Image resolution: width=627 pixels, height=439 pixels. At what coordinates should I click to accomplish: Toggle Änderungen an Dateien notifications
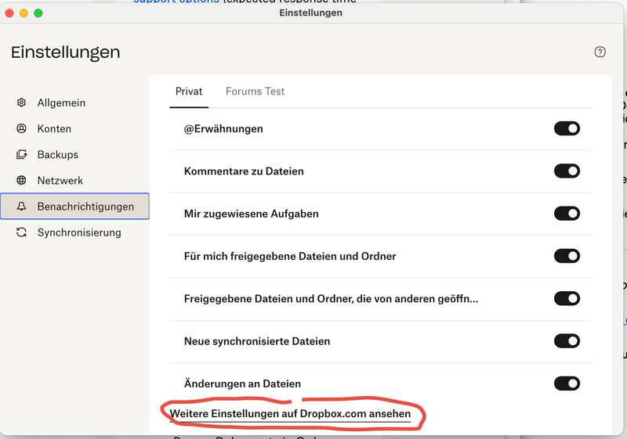[x=567, y=383]
